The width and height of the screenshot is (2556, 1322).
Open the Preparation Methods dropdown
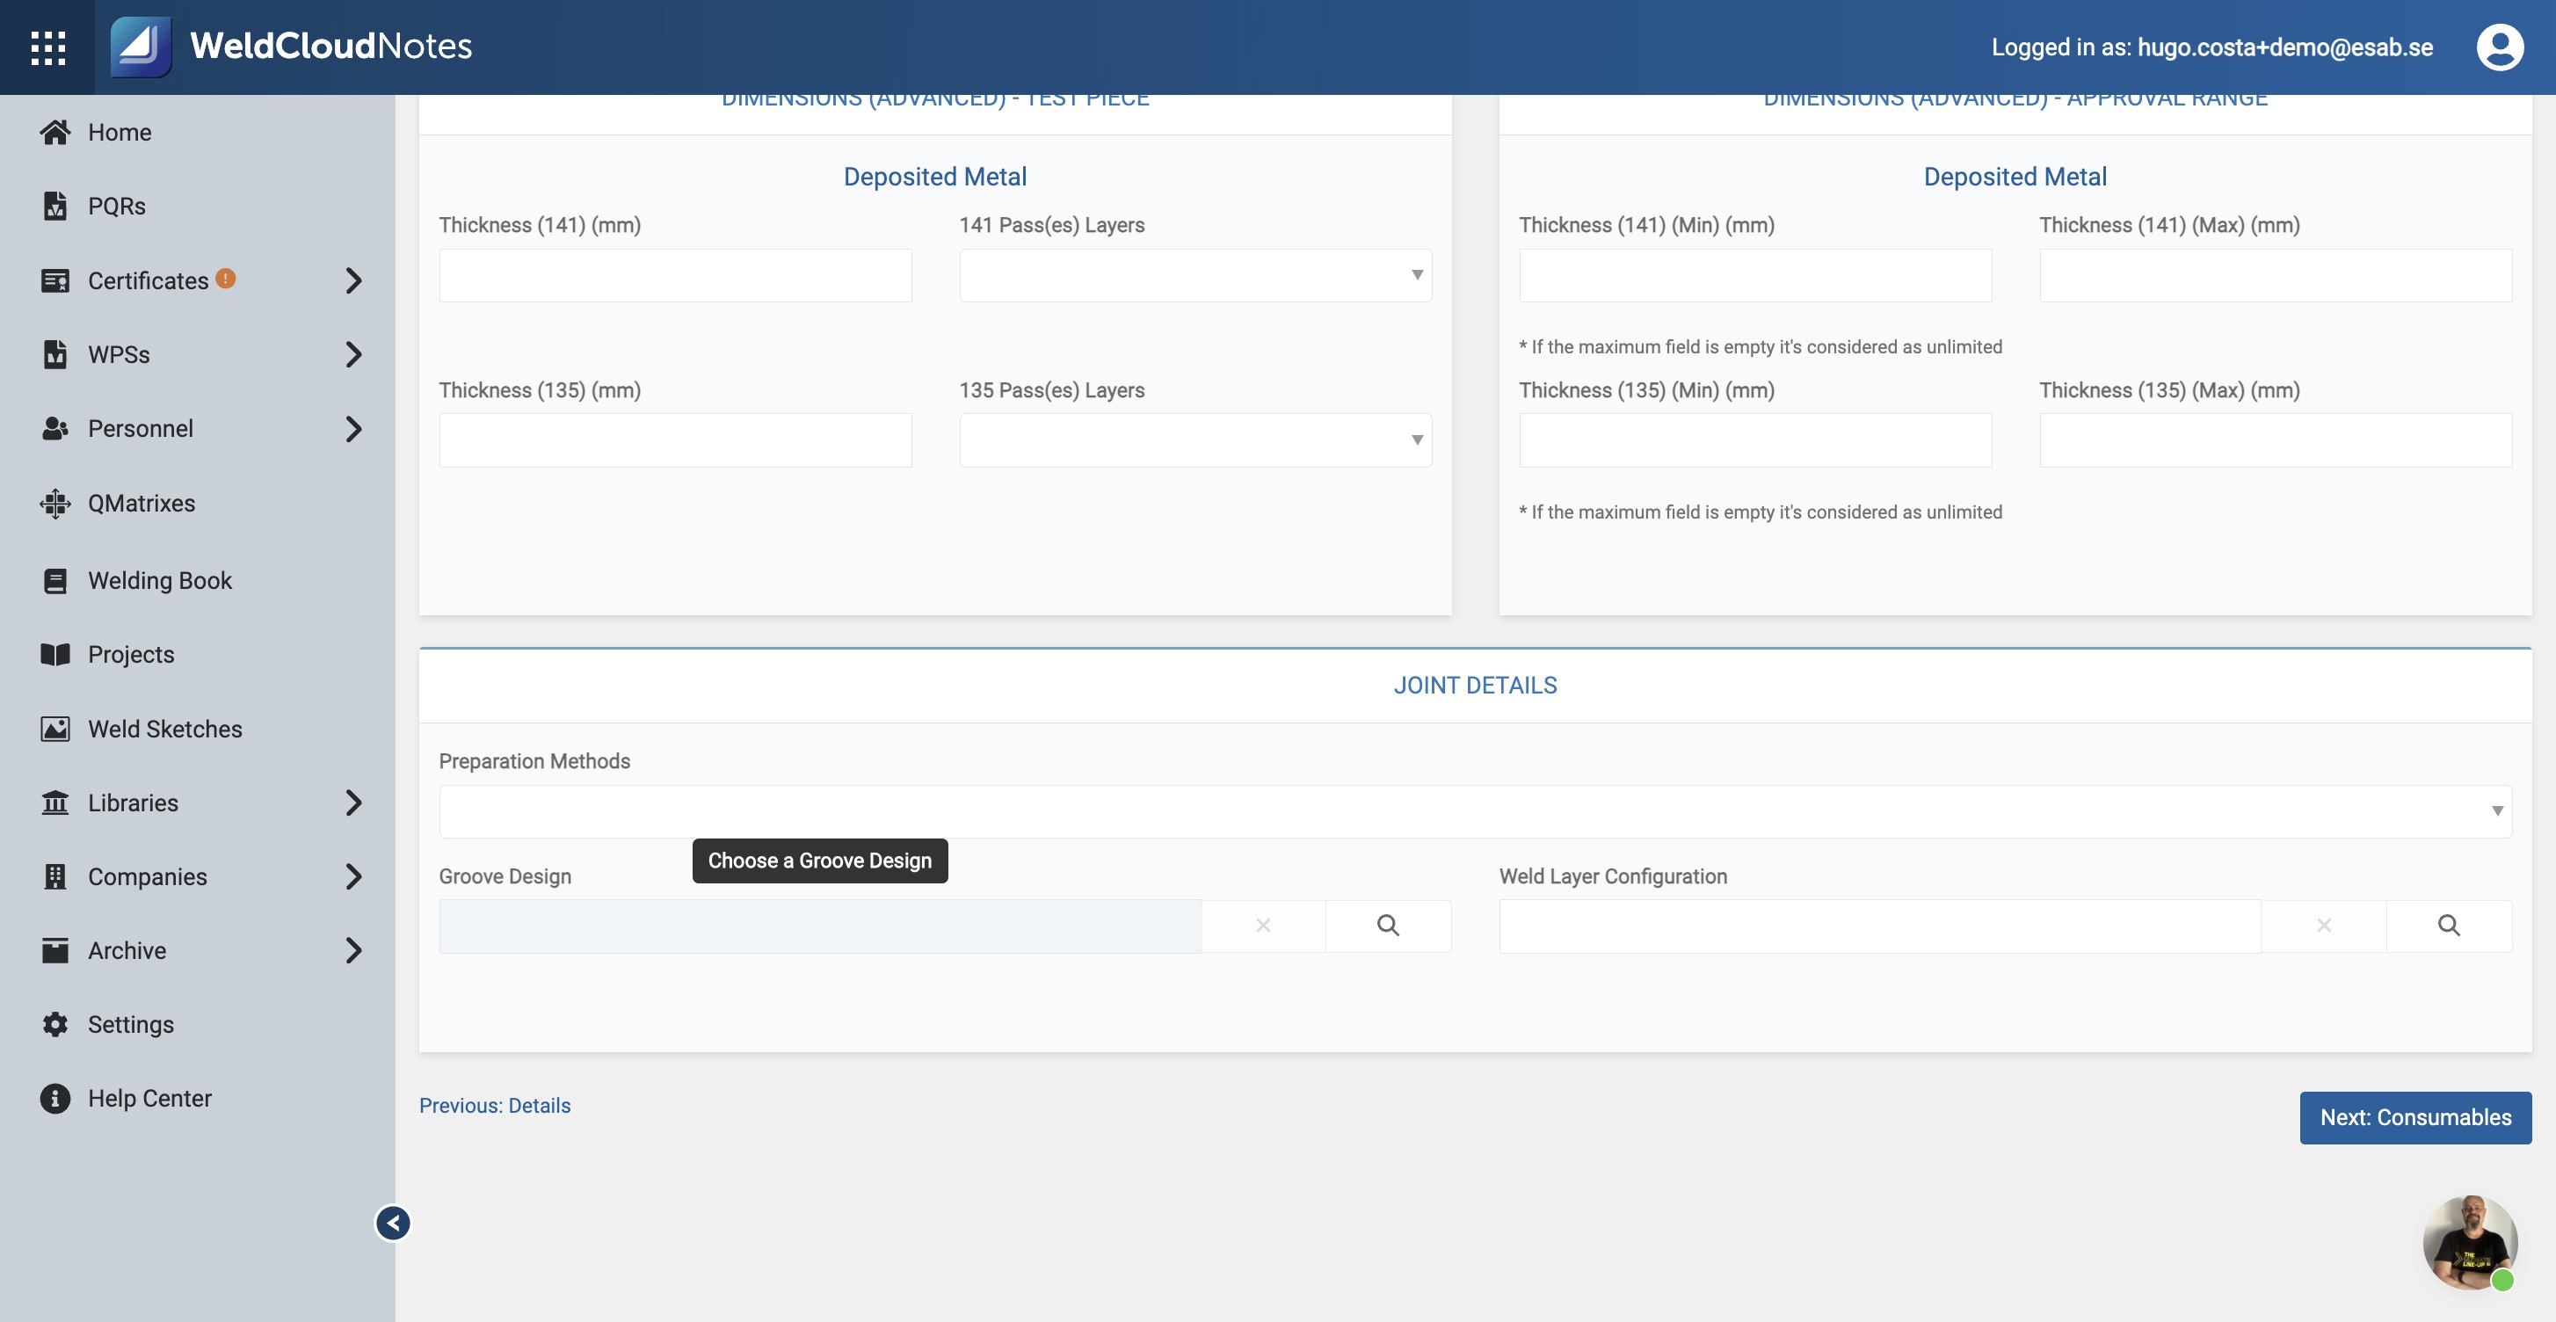(1475, 810)
